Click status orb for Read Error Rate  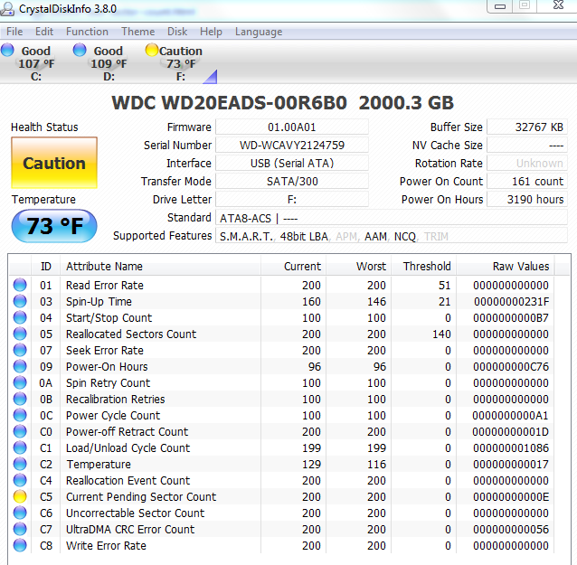coord(20,285)
